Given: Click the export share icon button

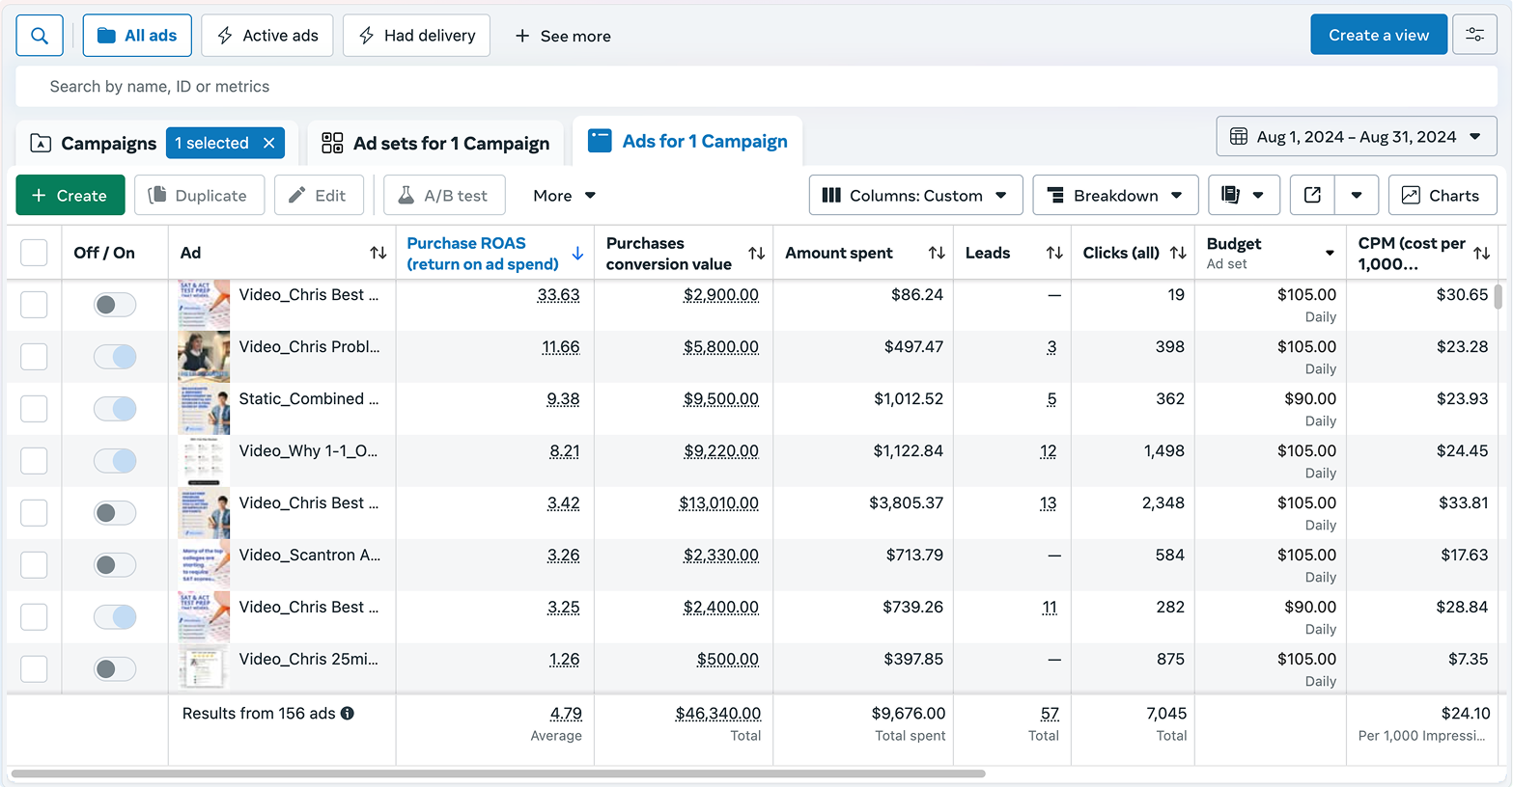Looking at the screenshot, I should point(1312,195).
